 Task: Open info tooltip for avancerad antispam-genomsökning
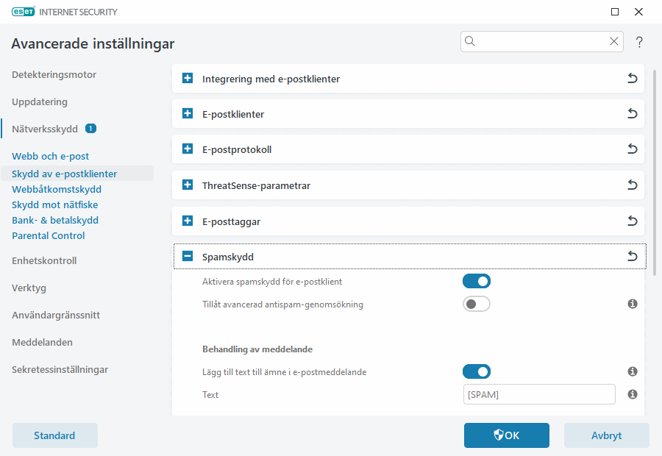632,303
